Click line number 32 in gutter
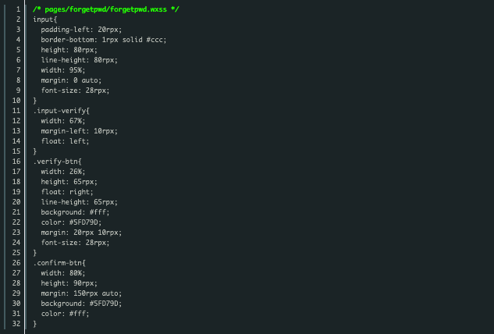This screenshot has width=494, height=334. [16, 324]
